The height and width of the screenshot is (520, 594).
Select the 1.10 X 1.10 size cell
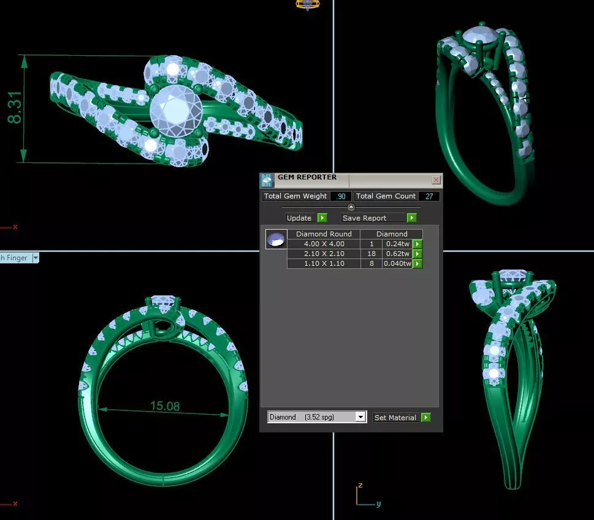(x=324, y=264)
